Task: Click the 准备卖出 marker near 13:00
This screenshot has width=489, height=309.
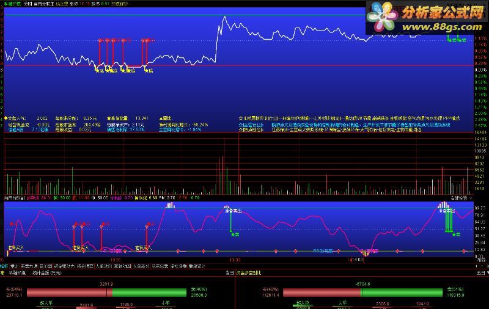Action: 233,211
